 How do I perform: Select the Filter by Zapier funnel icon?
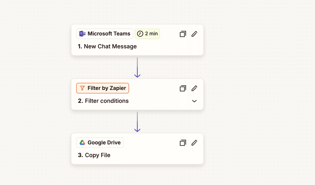pyautogui.click(x=82, y=88)
